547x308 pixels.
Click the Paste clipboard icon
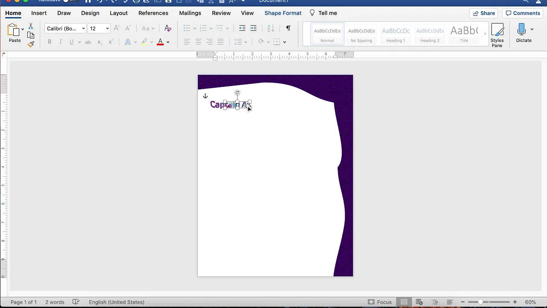pos(14,30)
